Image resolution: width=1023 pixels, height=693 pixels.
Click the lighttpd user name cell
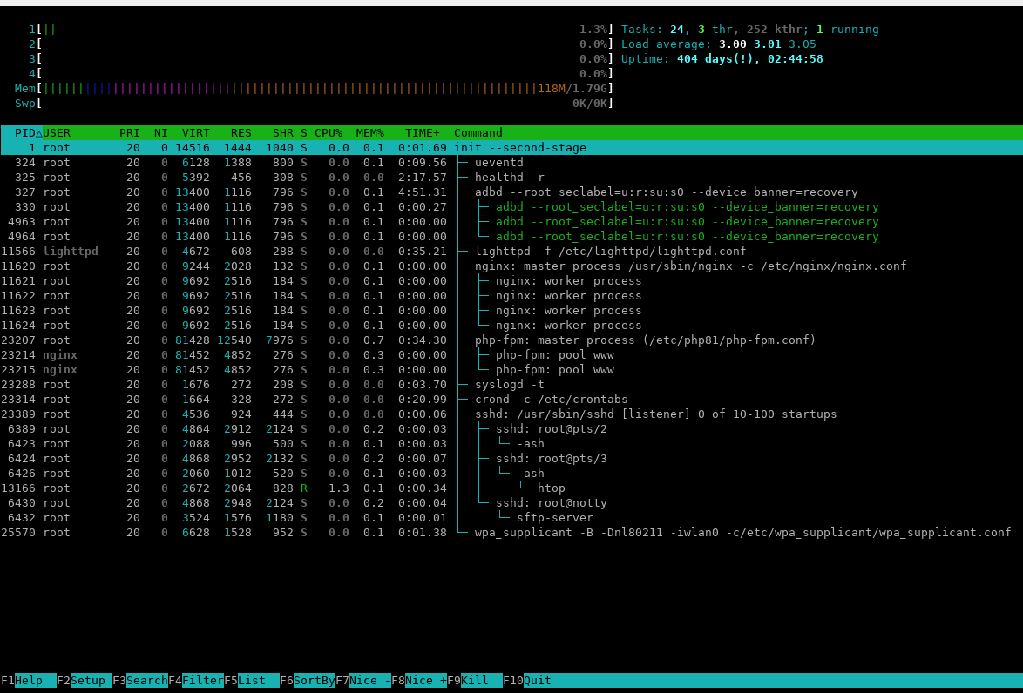[71, 251]
